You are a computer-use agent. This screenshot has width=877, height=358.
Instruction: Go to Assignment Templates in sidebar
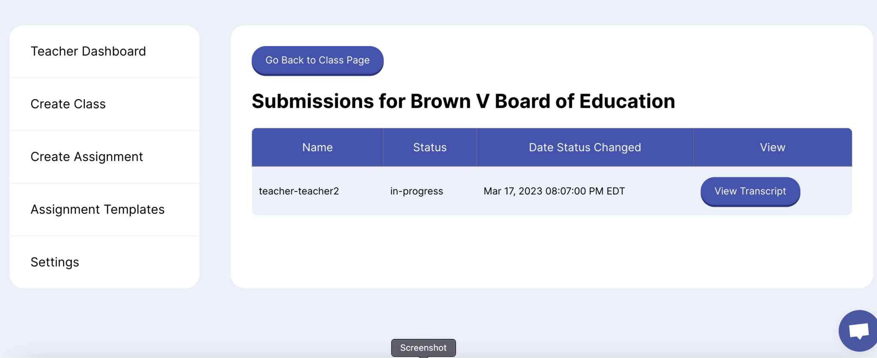pyautogui.click(x=98, y=209)
